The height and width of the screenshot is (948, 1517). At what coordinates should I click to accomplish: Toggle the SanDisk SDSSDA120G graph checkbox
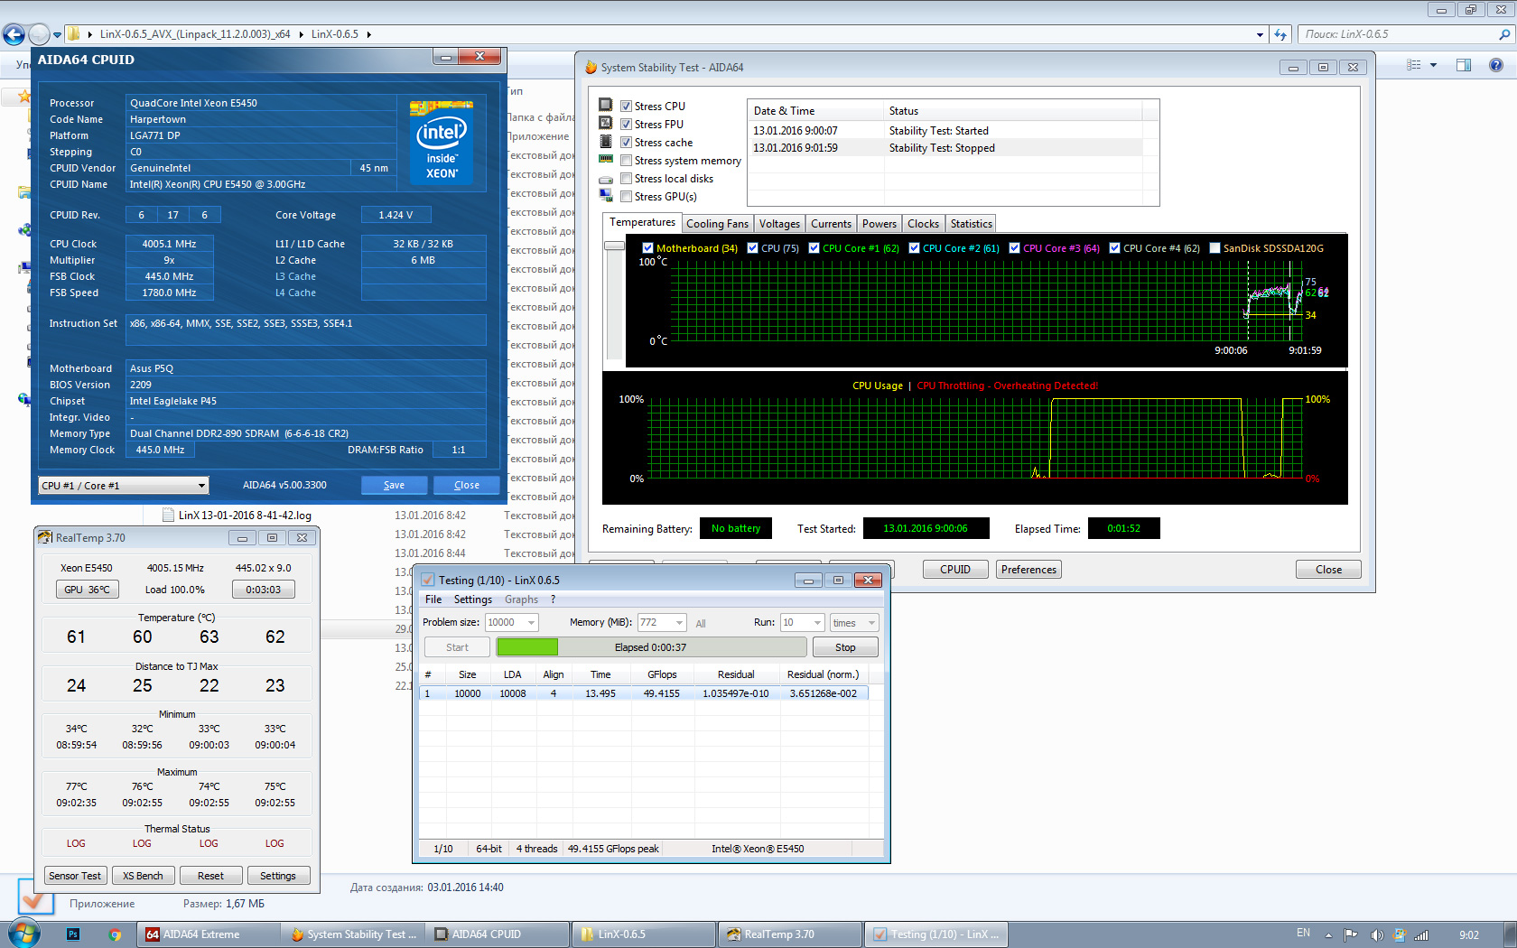click(1215, 248)
